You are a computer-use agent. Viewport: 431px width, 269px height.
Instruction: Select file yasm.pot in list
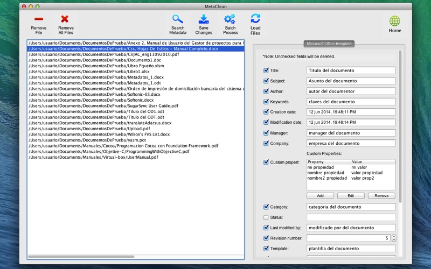pos(136,140)
